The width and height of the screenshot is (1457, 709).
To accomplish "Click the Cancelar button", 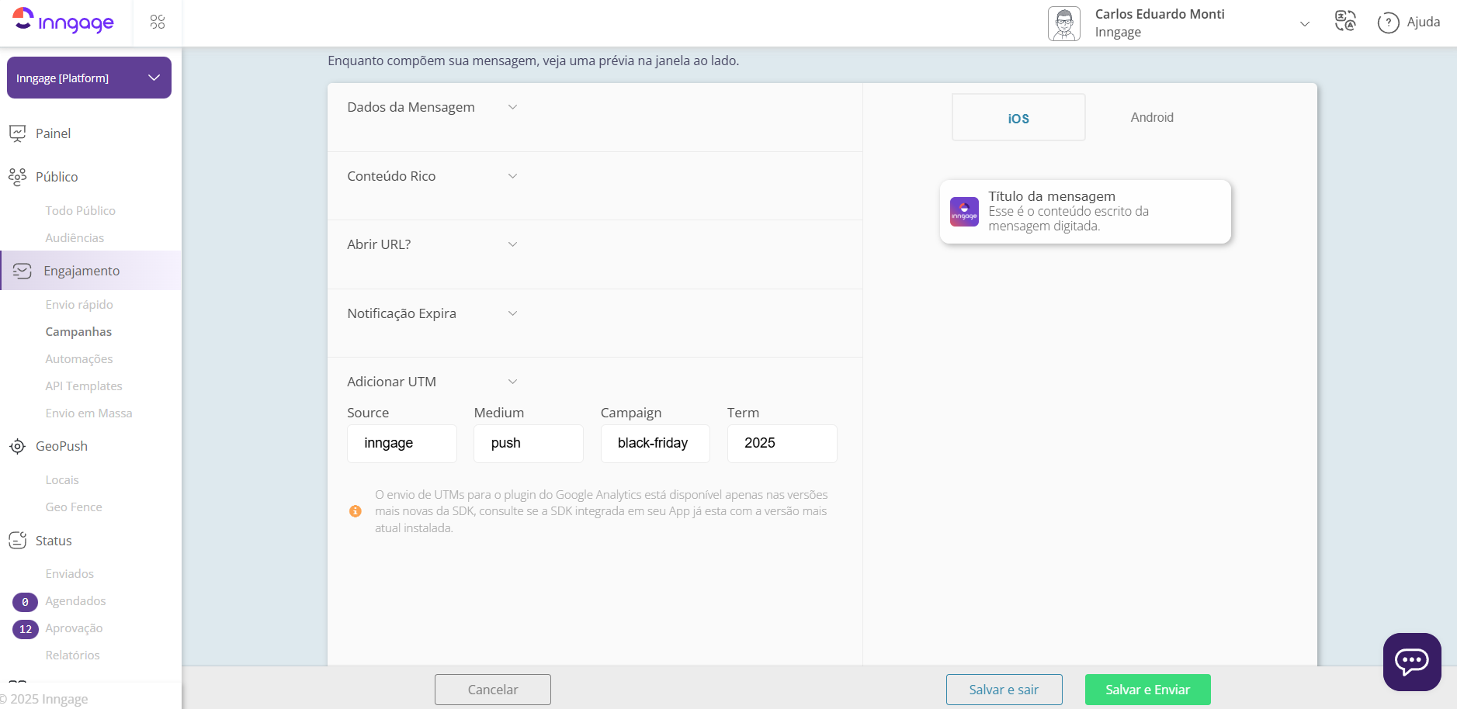I will coord(493,690).
